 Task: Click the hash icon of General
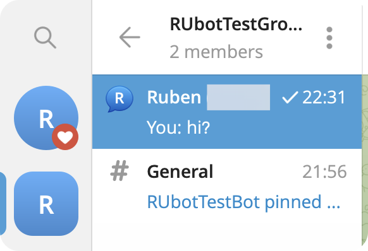click(120, 171)
